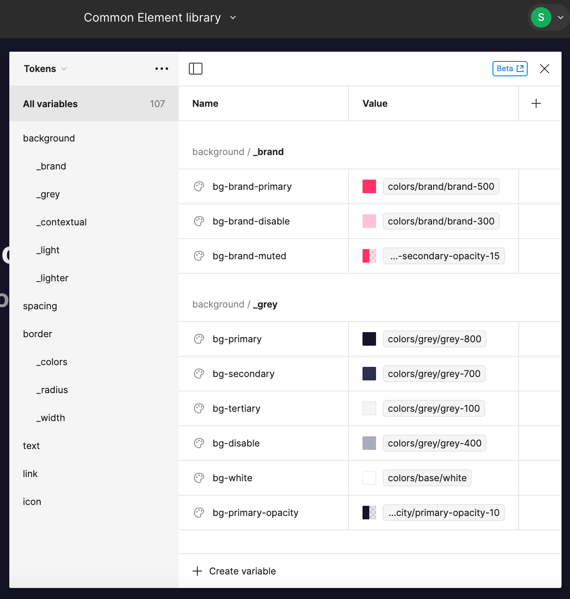Click the Create variable button
This screenshot has width=570, height=599.
click(234, 571)
